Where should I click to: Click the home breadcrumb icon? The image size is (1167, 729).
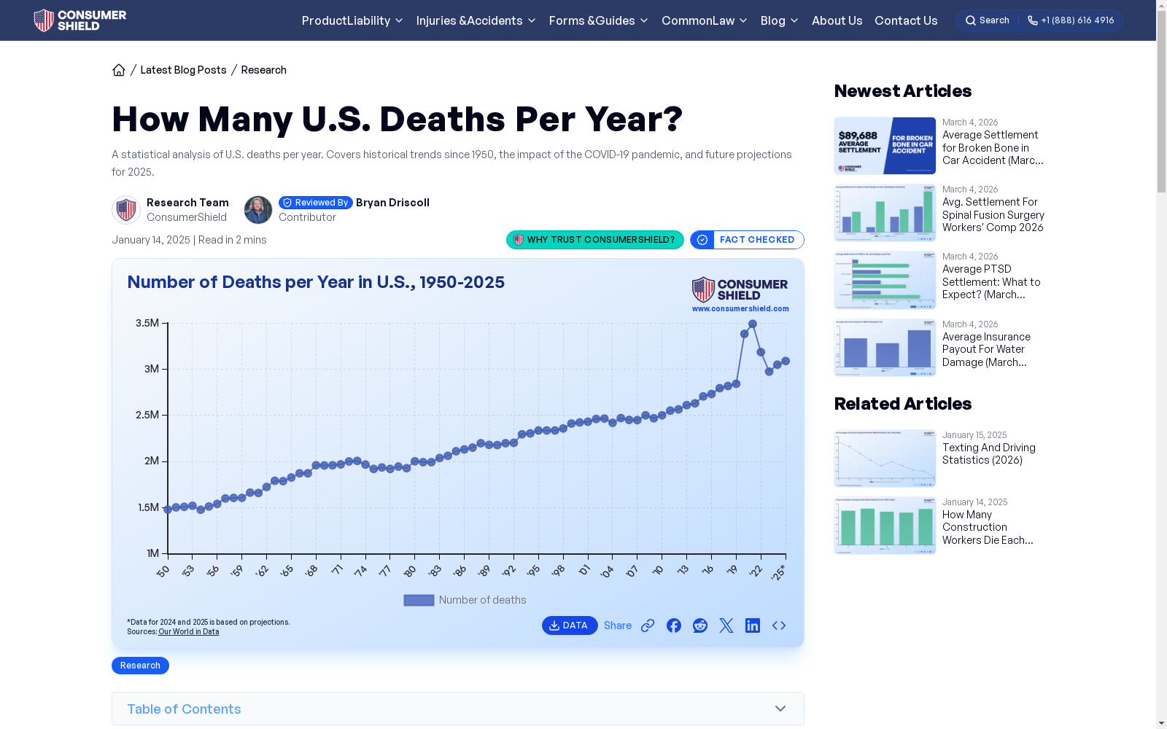coord(119,70)
